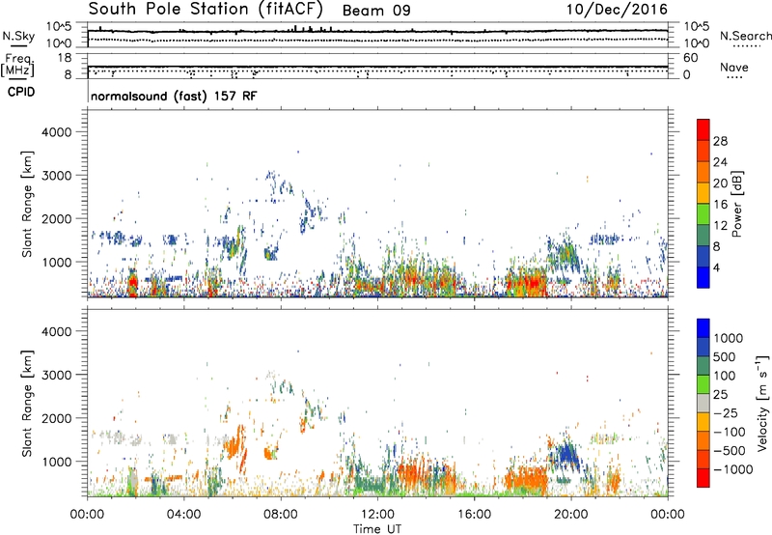Viewport: 772px width, 535px height.
Task: Click the 'N.Search' legend label
Action: [745, 36]
